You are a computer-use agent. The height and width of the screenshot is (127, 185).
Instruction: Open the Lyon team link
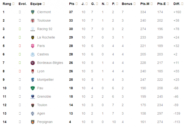(41, 71)
